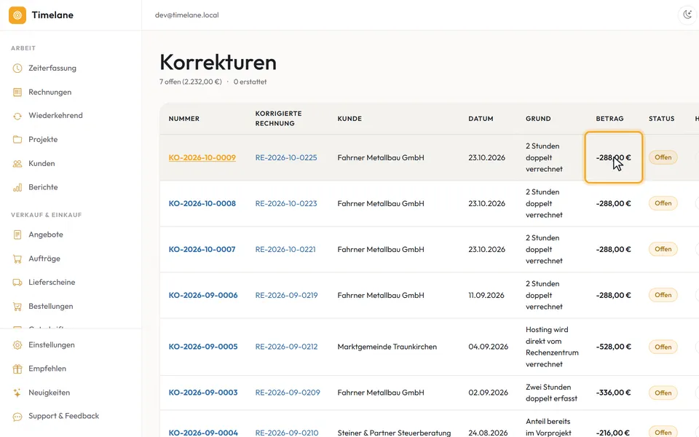Open Zeiterfassung clock icon
This screenshot has width=699, height=437.
pyautogui.click(x=17, y=68)
